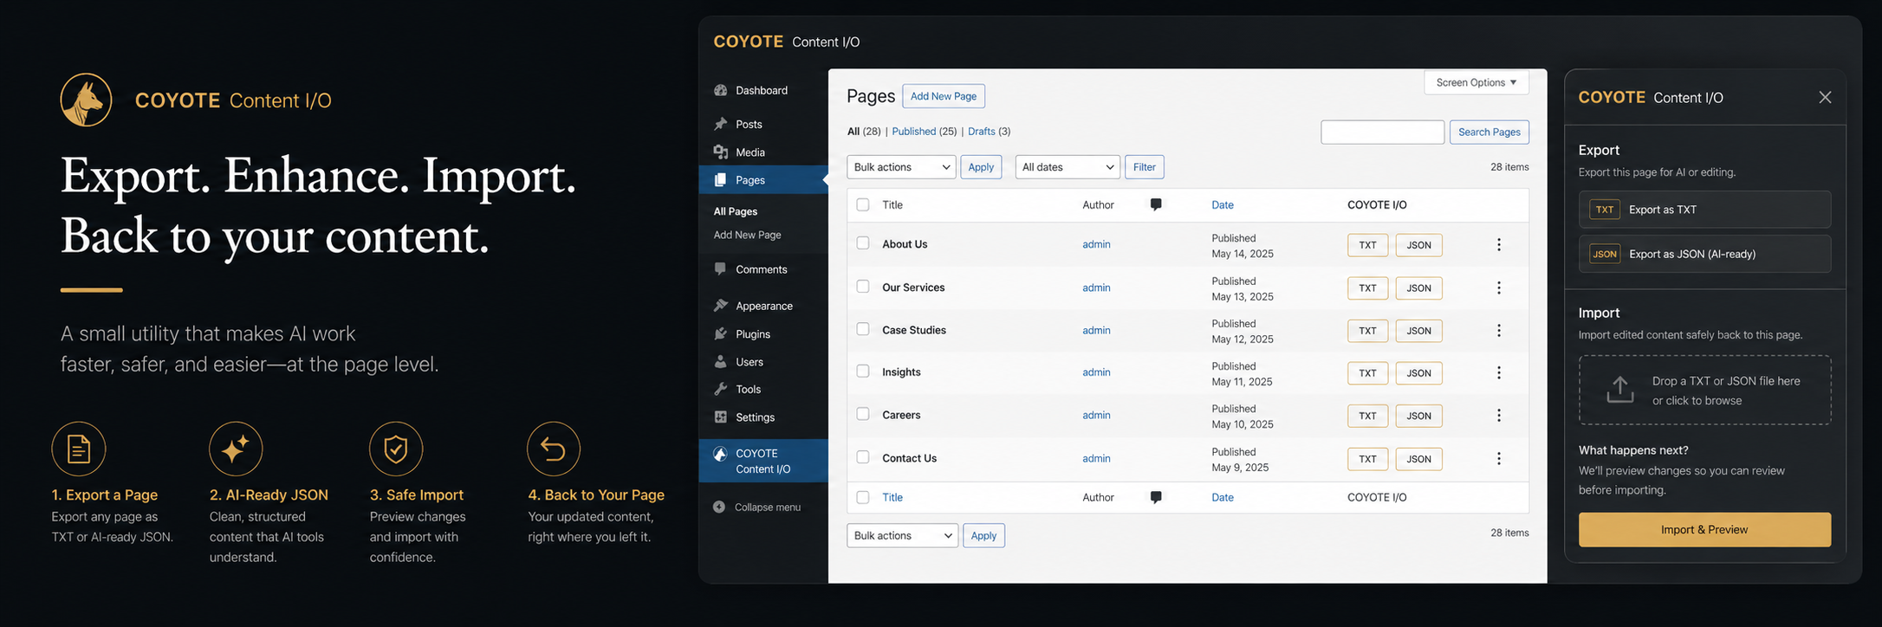Viewport: 1882px width, 627px height.
Task: Check the Our Services row checkbox
Action: click(x=862, y=286)
